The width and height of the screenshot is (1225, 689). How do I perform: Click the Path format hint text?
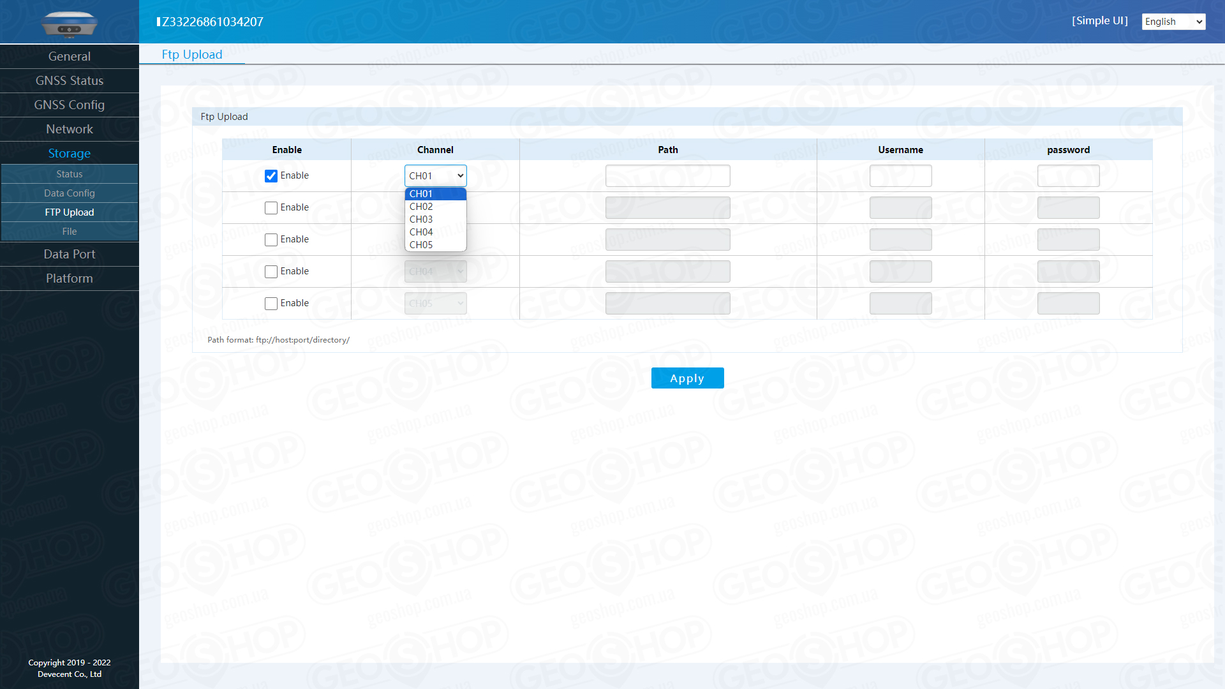click(278, 340)
